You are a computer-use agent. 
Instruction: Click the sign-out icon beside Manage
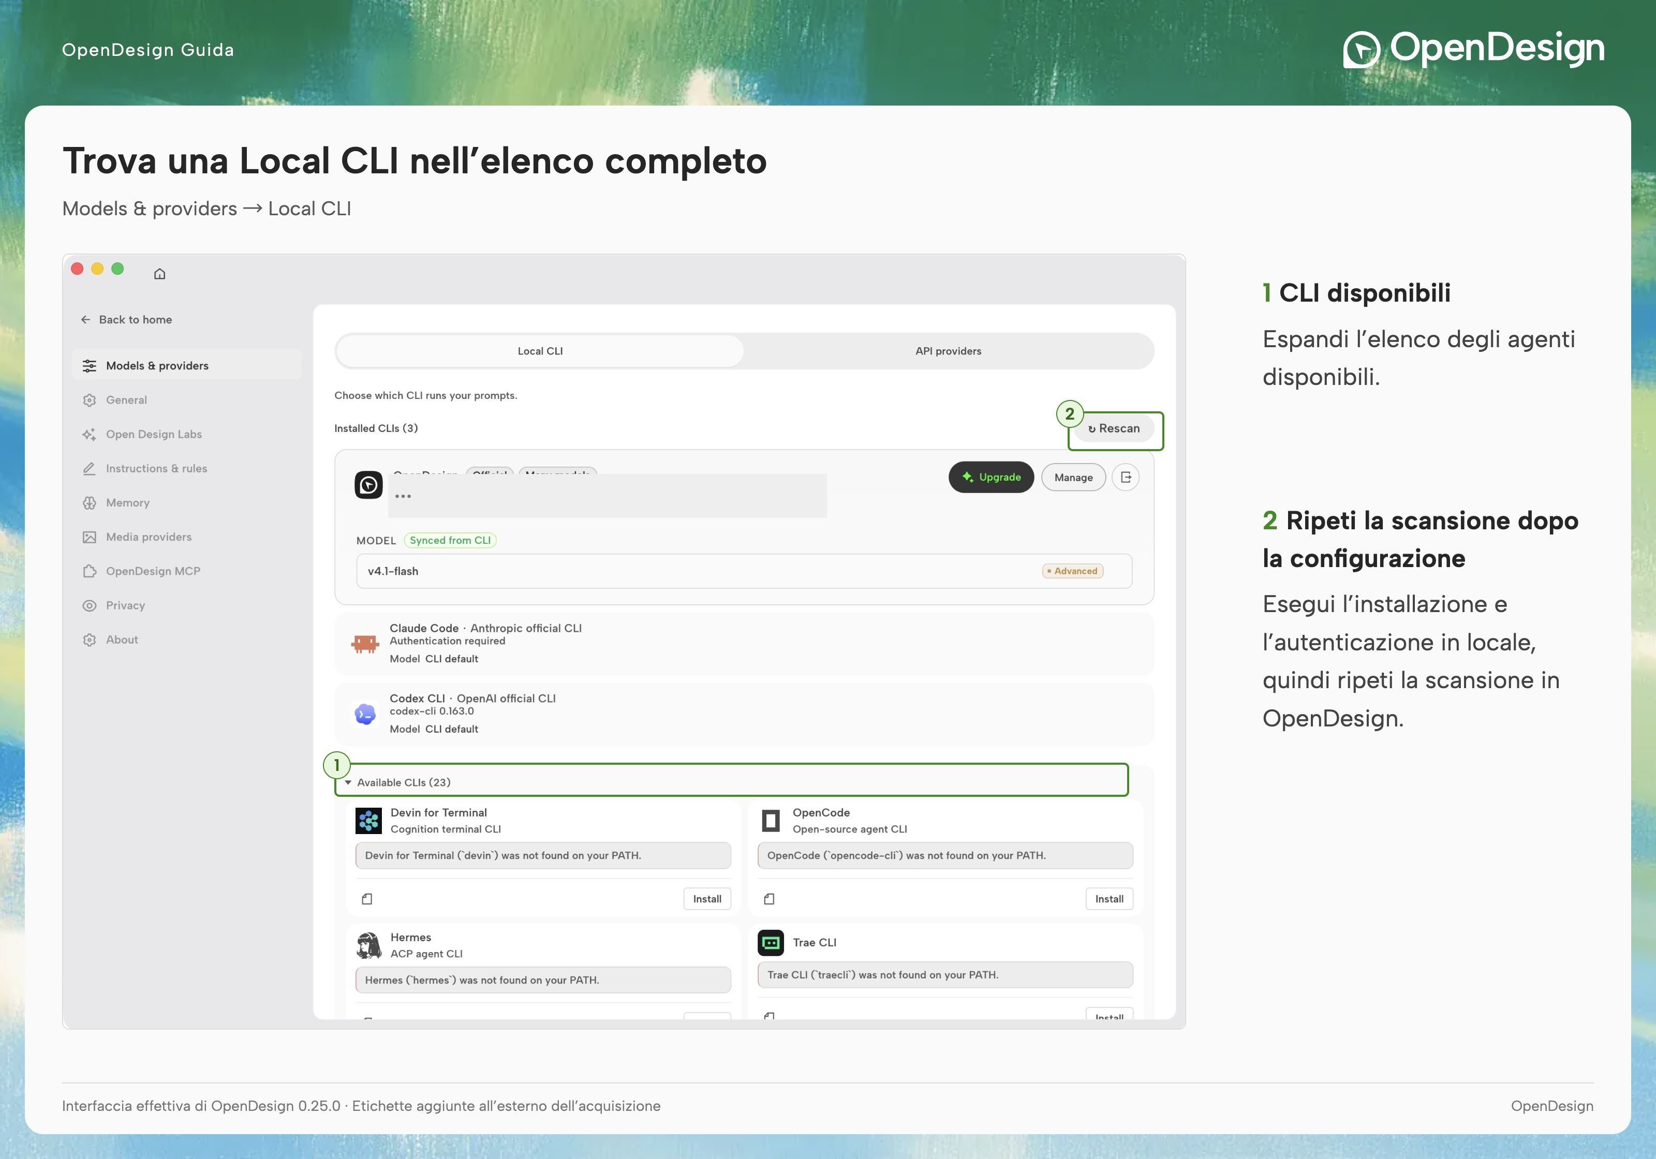pyautogui.click(x=1125, y=478)
